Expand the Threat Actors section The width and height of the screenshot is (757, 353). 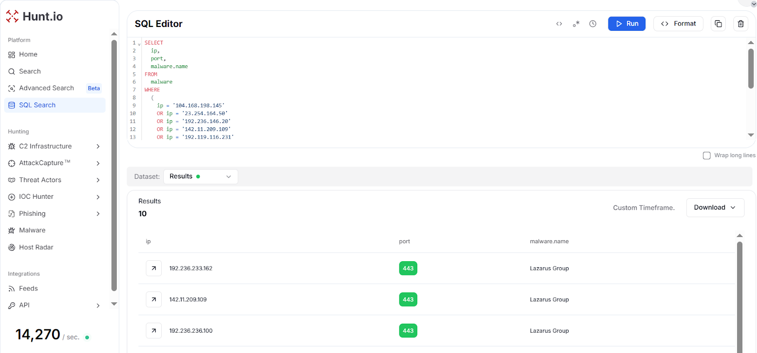point(98,180)
